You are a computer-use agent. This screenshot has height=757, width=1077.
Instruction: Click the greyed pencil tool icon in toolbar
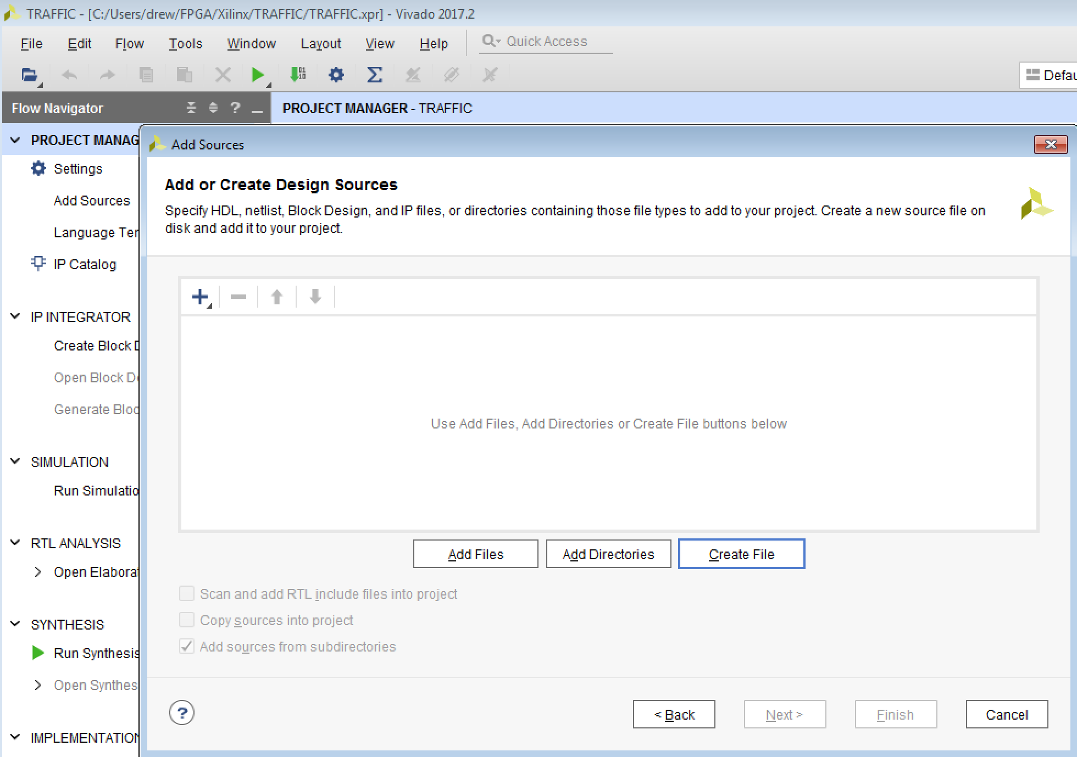point(452,75)
